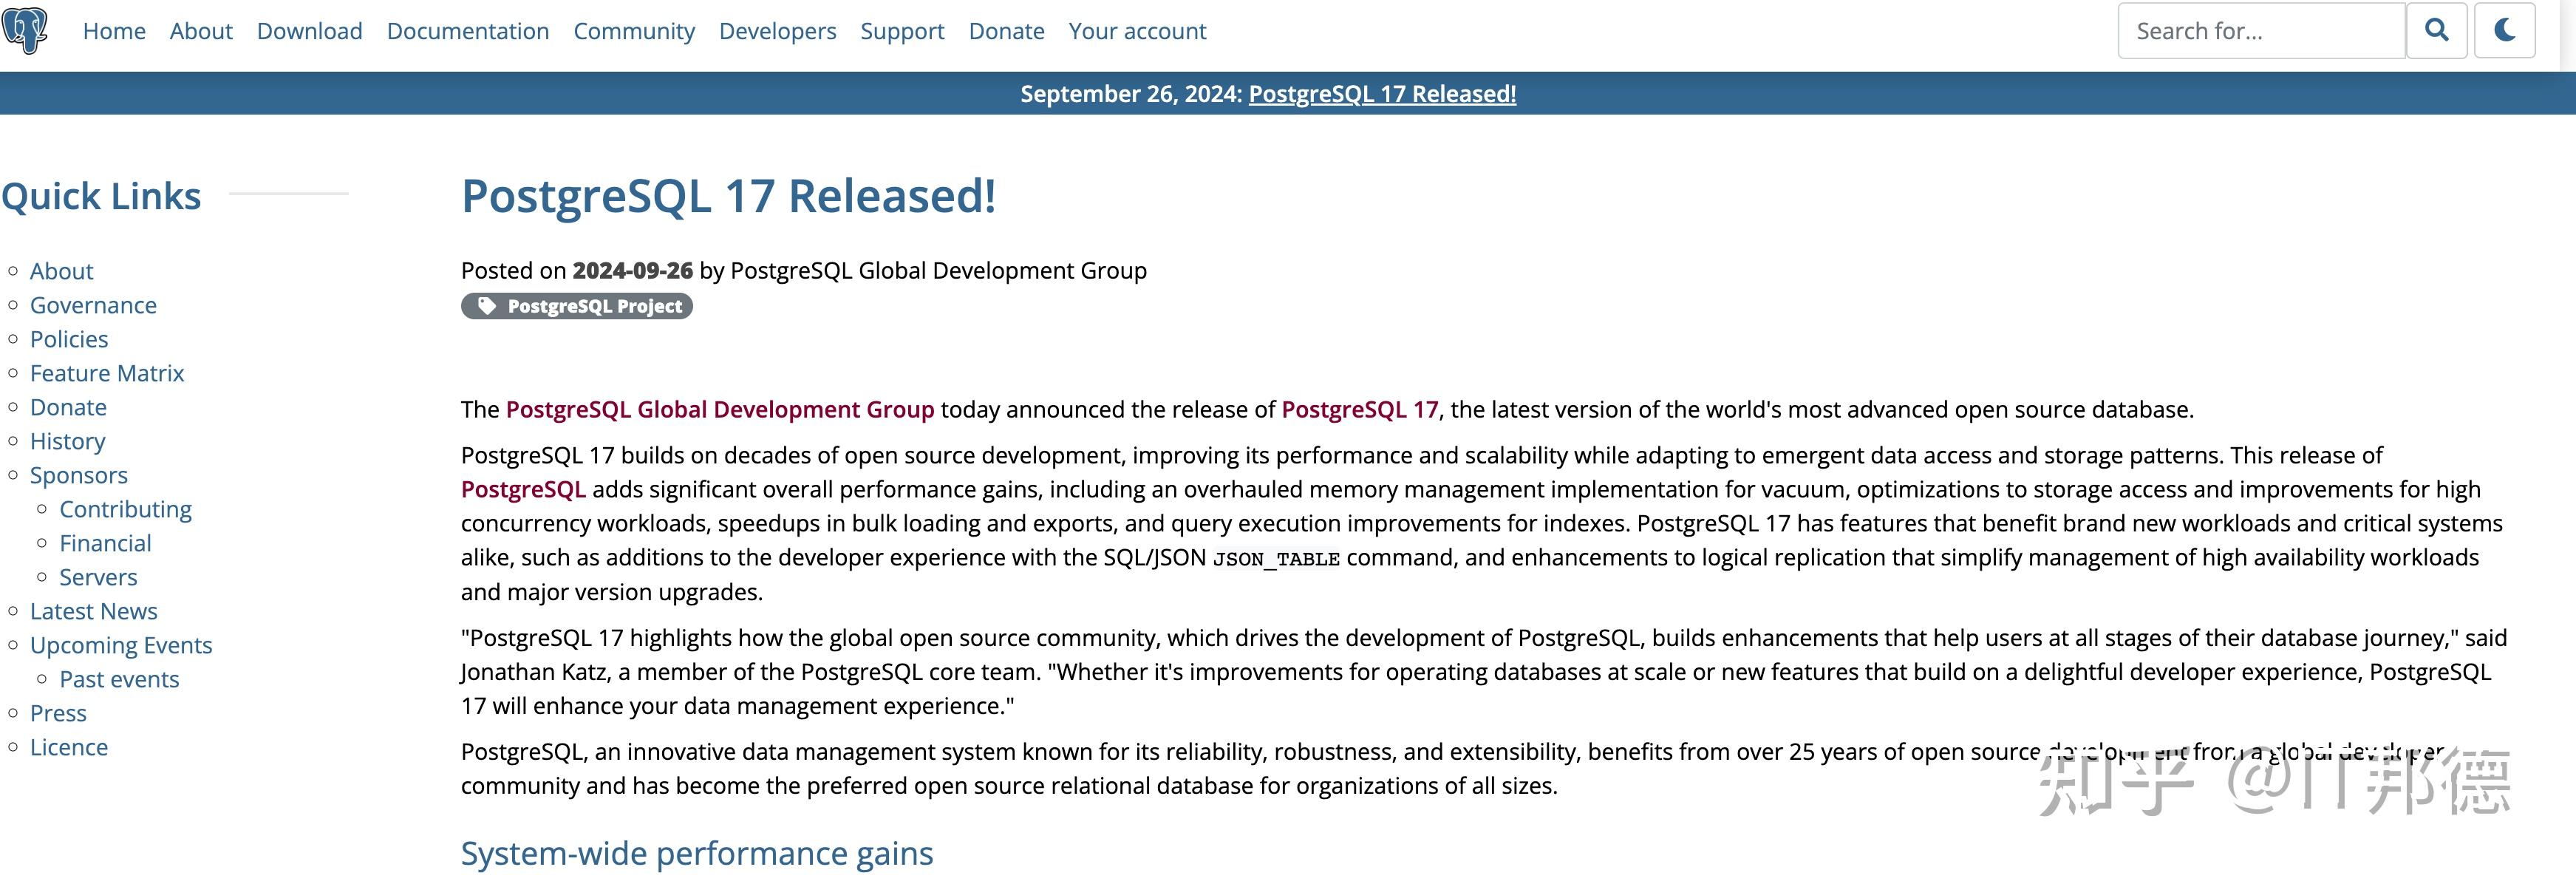The width and height of the screenshot is (2576, 884).
Task: Click Donate in the navigation bar
Action: [1006, 31]
